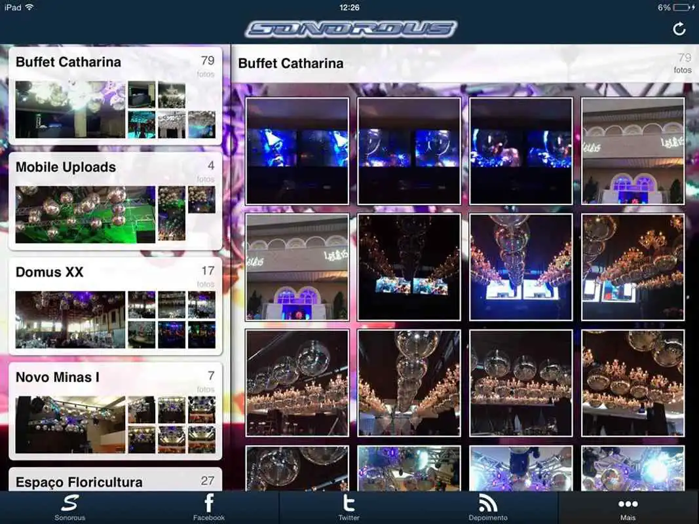Tap the Sonorous logo in the header
The image size is (699, 524).
pyautogui.click(x=351, y=29)
